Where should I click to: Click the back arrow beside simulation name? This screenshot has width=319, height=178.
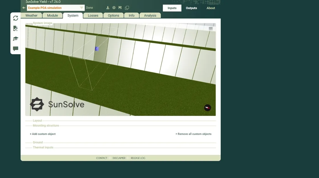click(24, 8)
